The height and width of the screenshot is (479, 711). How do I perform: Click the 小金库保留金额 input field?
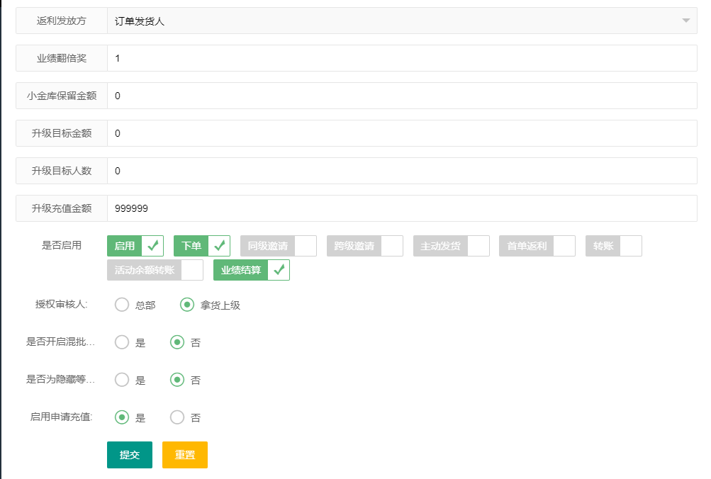pos(401,96)
